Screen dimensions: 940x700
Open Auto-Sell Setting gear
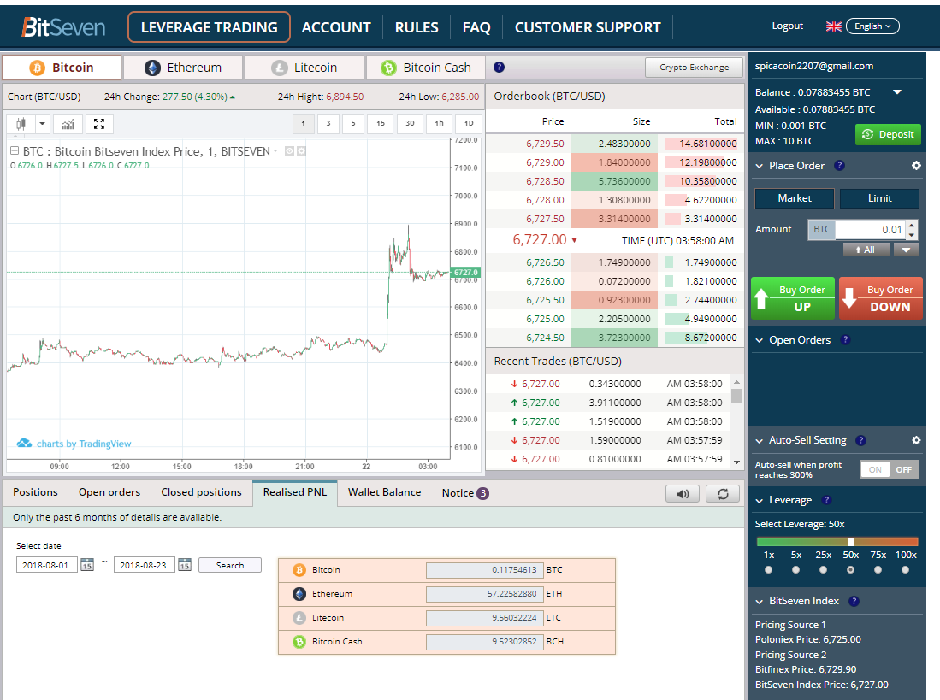pos(916,440)
